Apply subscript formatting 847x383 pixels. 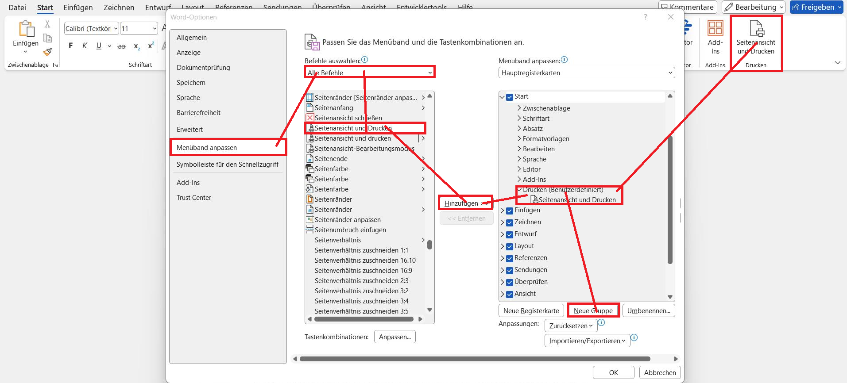click(x=137, y=46)
